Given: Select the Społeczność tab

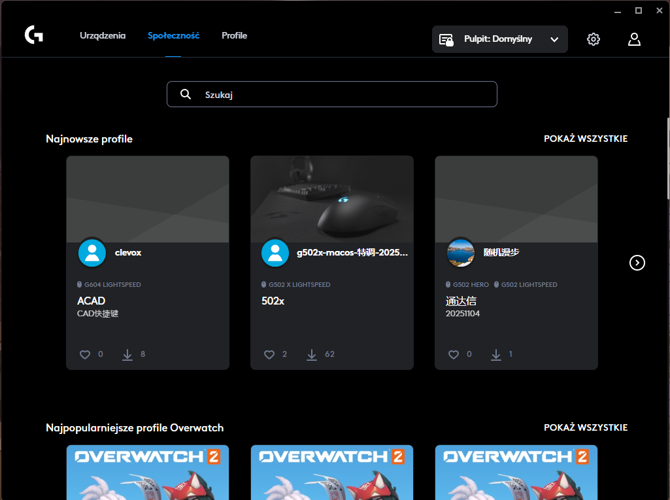Looking at the screenshot, I should pyautogui.click(x=173, y=35).
